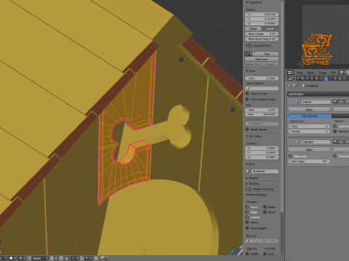
Task: Toggle the Grease Pencil panel checkbox
Action: [251, 46]
